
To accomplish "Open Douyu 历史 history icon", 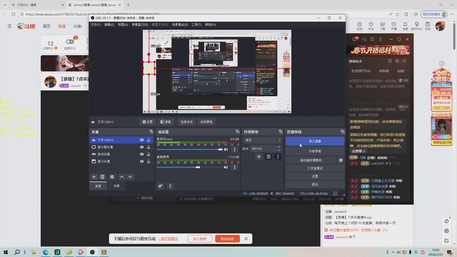I will pos(360,26).
